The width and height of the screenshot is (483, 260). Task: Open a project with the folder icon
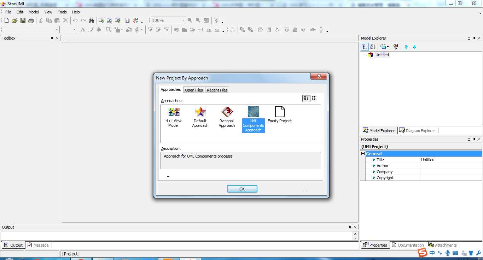14,20
